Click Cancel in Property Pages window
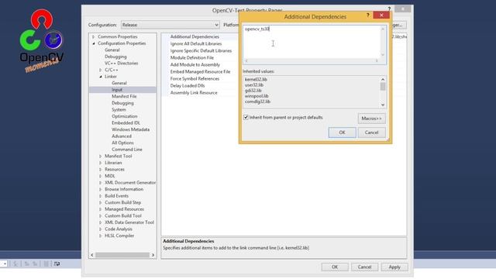The image size is (496, 279). 364,267
